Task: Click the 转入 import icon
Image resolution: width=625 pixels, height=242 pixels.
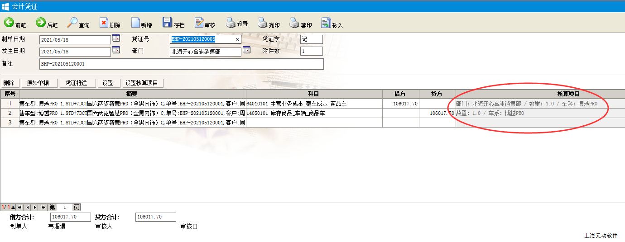Action: (332, 24)
